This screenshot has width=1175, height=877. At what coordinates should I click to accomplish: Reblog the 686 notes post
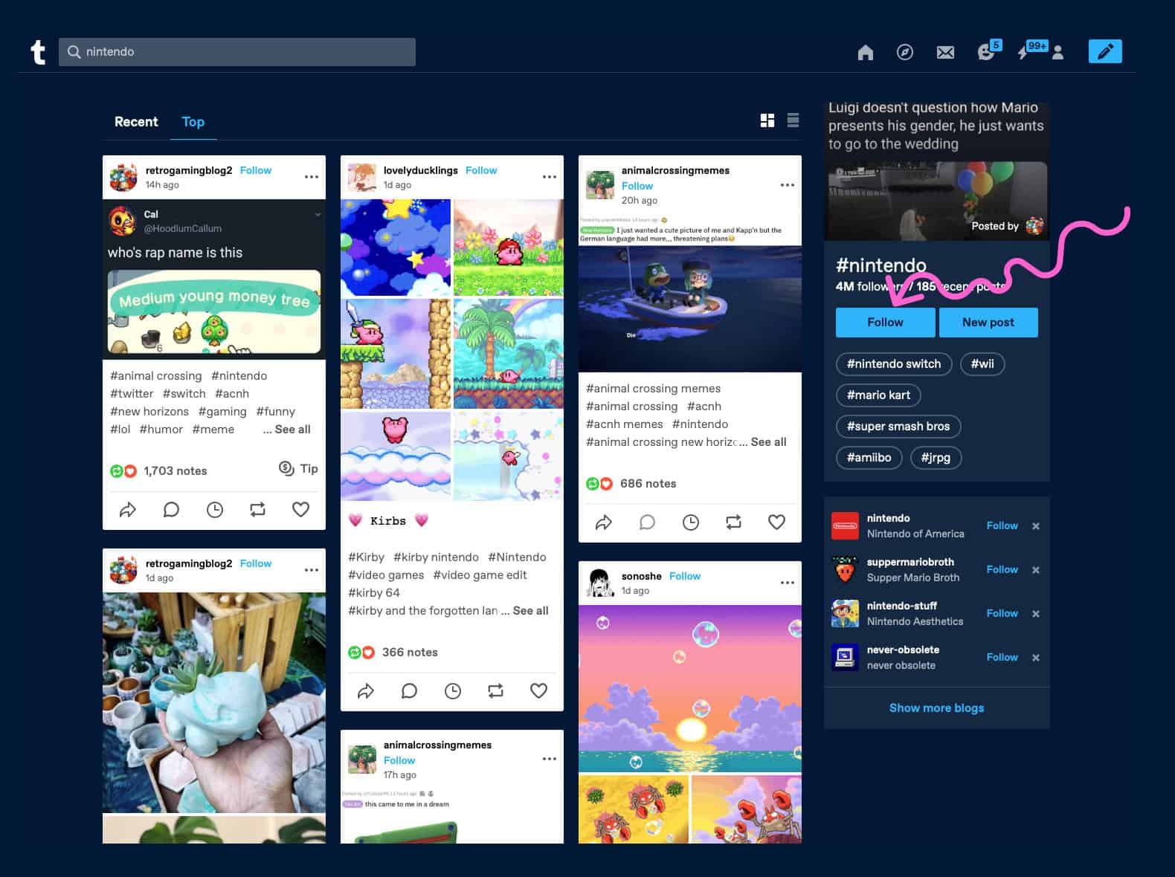pyautogui.click(x=733, y=522)
